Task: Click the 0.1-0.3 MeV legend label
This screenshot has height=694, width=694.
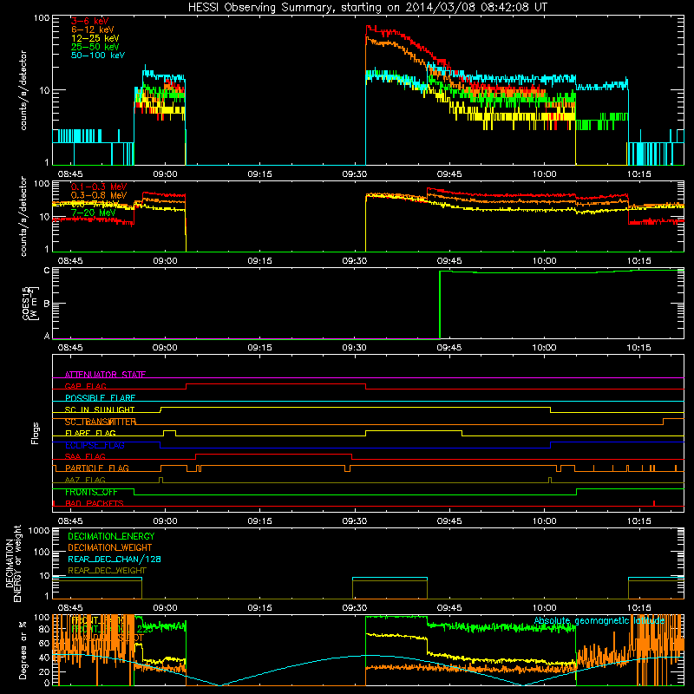Action: pyautogui.click(x=99, y=187)
